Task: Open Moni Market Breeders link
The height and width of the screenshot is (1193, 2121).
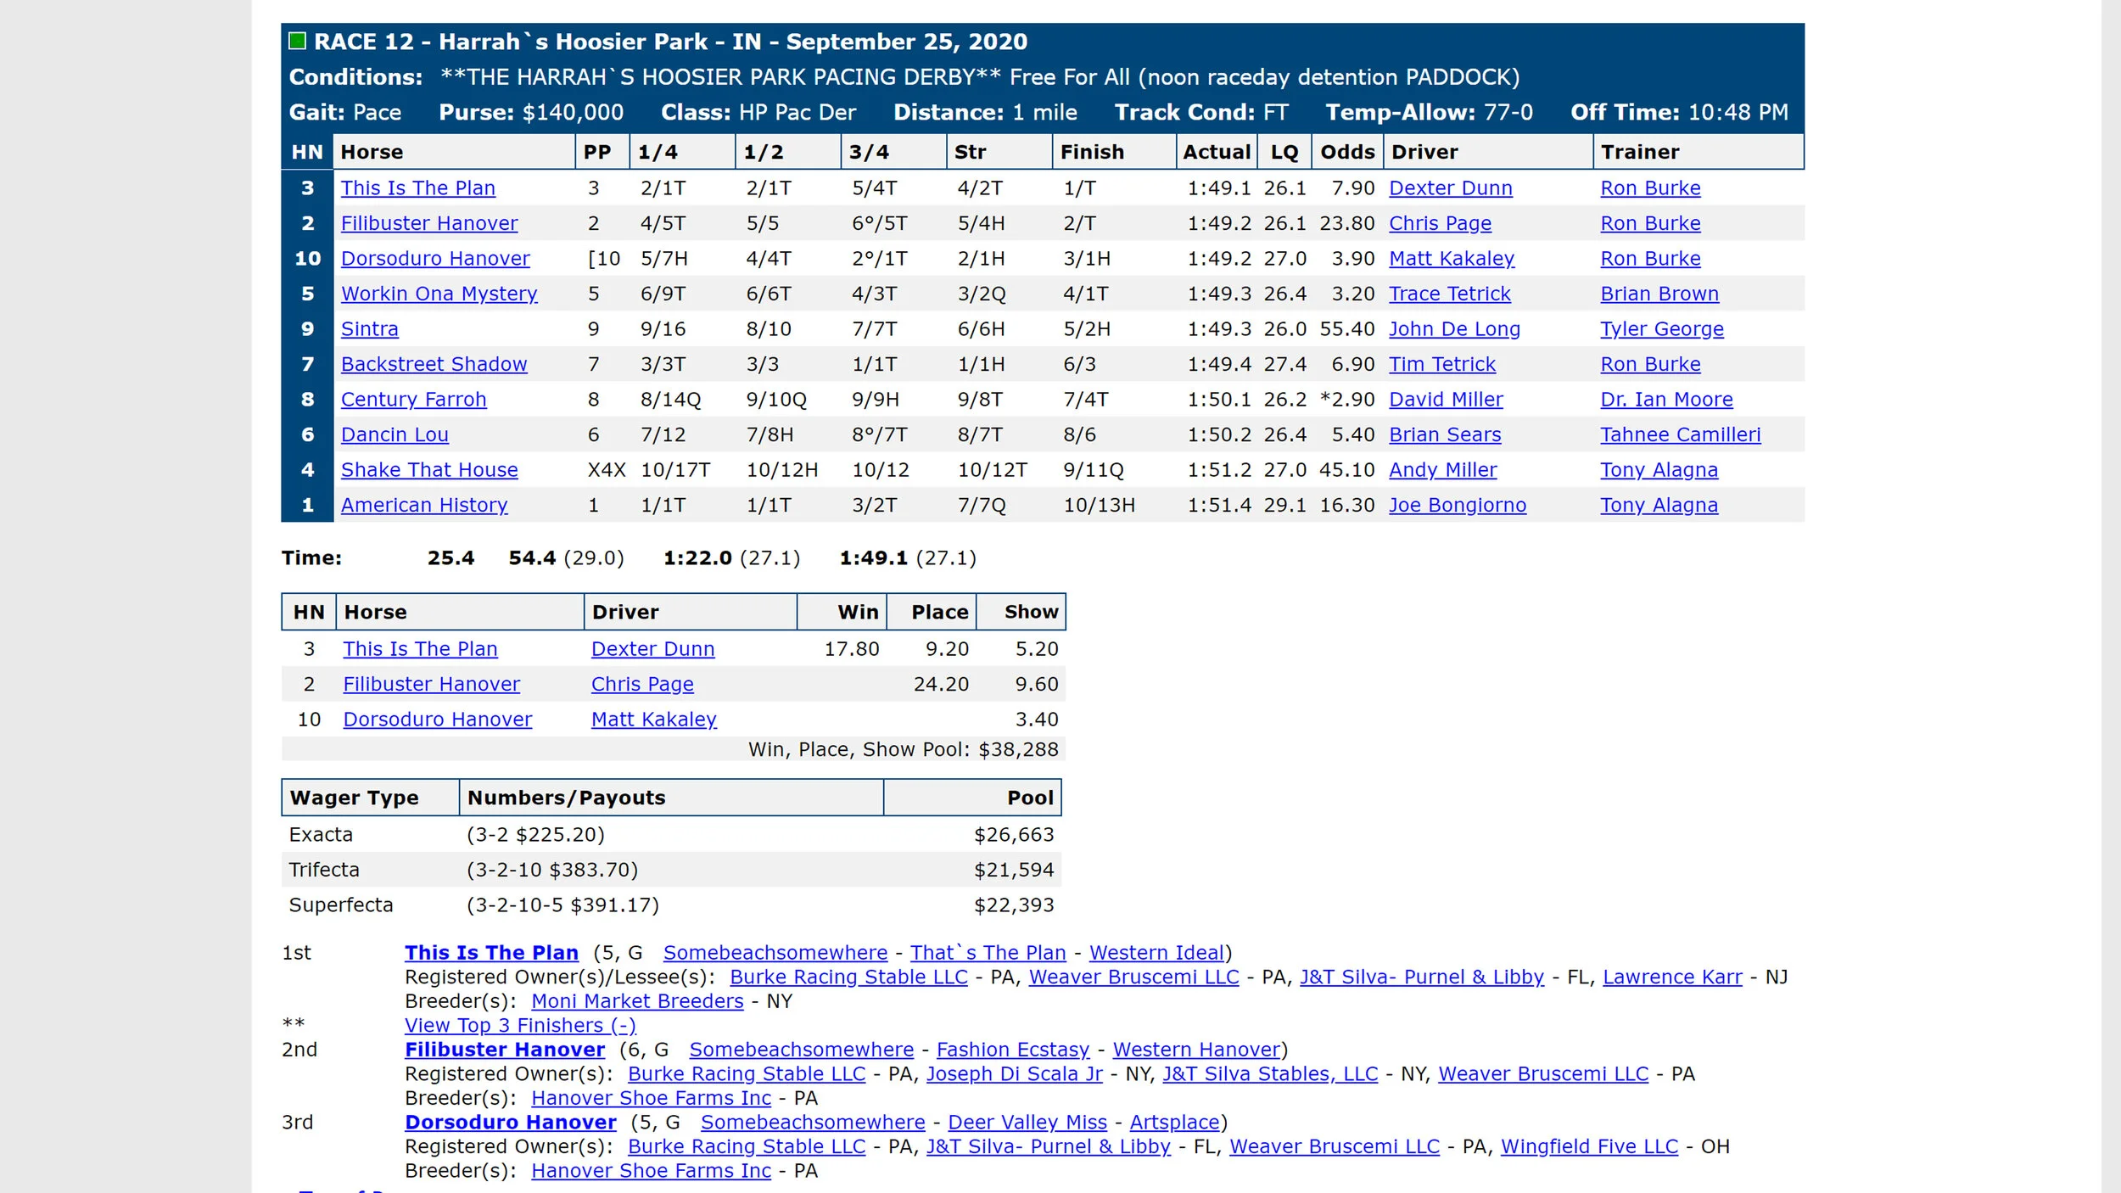Action: click(637, 1000)
